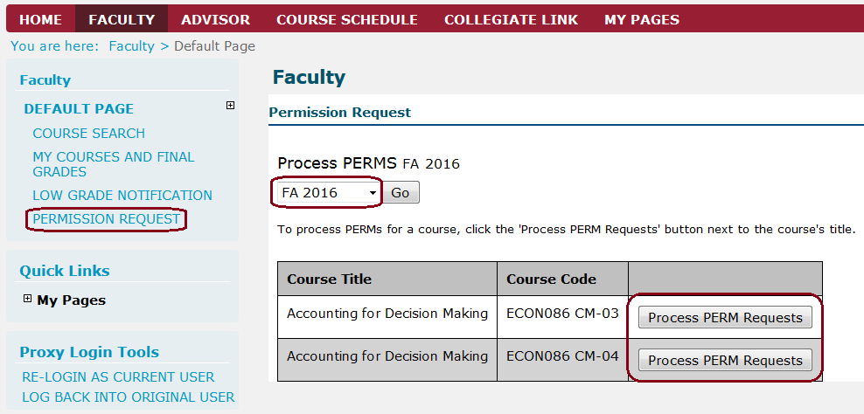This screenshot has height=414, width=864.
Task: Process PERM Requests for ECON086 CM-03
Action: point(725,318)
